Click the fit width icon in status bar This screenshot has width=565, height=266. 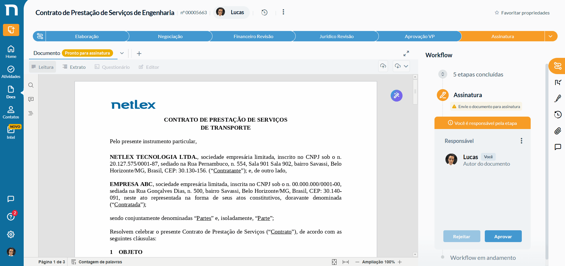[346, 262]
